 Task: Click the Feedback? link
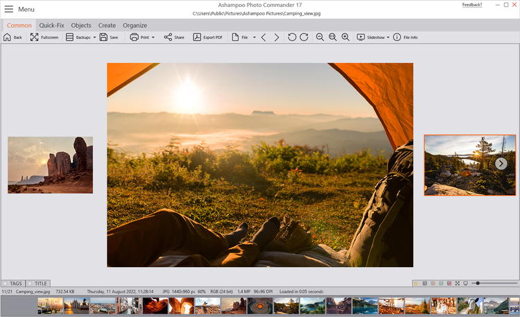click(472, 5)
